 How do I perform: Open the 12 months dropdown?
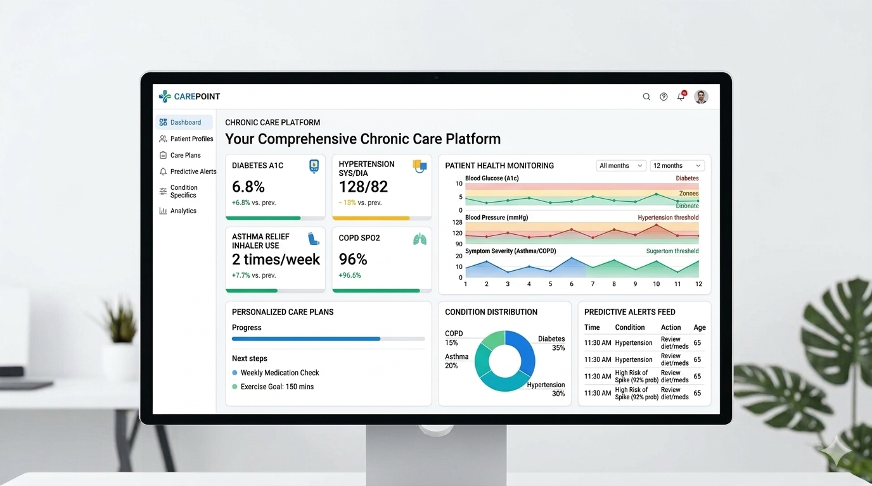click(677, 165)
